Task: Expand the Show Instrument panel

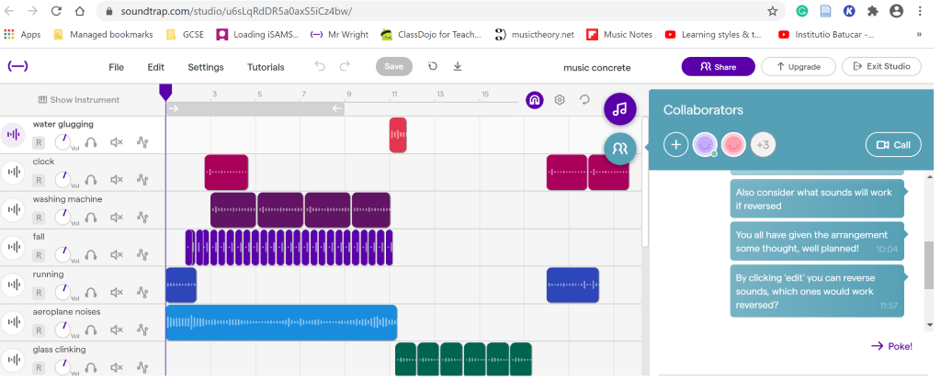Action: pyautogui.click(x=79, y=100)
